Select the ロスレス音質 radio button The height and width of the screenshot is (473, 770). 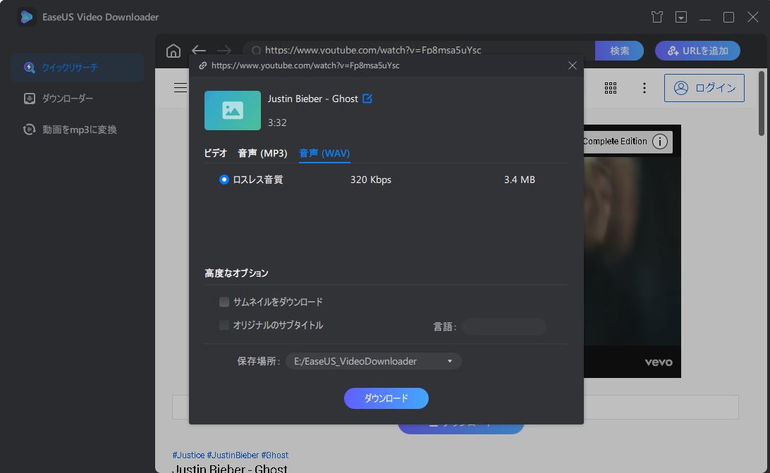[x=224, y=179]
